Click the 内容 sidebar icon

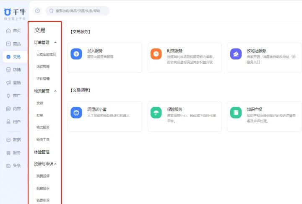point(8,108)
